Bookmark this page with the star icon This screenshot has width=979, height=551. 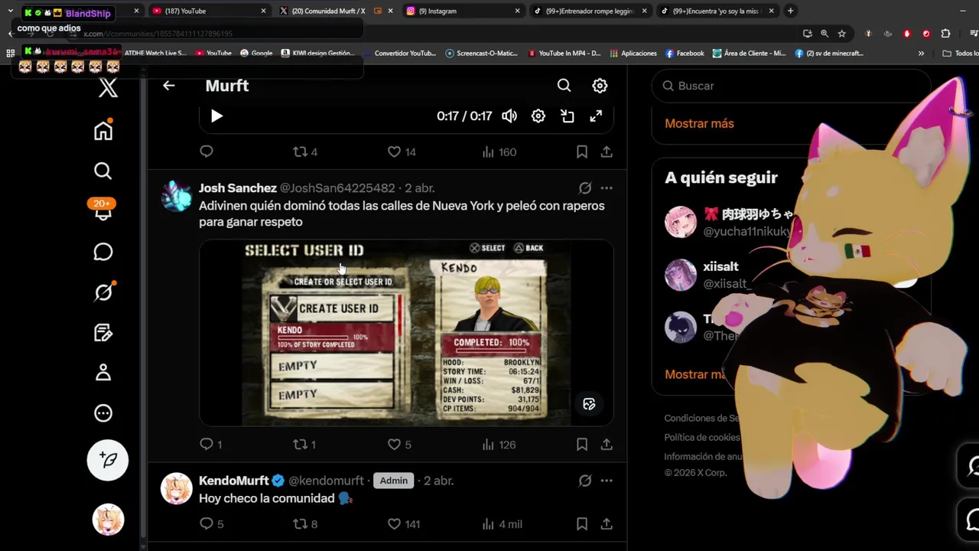pyautogui.click(x=842, y=34)
